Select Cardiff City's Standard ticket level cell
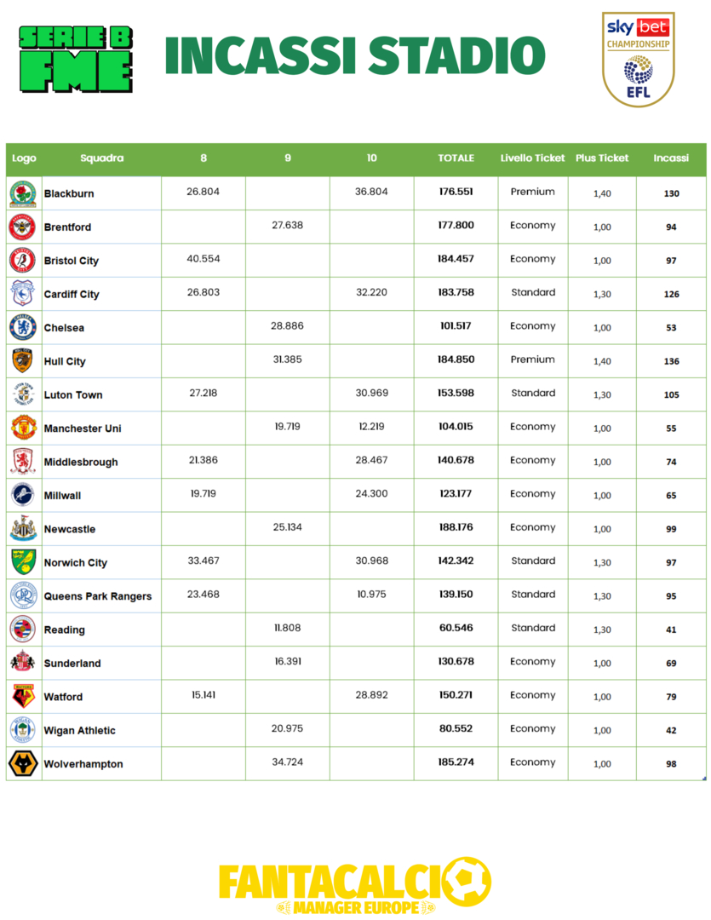This screenshot has height=920, width=711. 533,293
